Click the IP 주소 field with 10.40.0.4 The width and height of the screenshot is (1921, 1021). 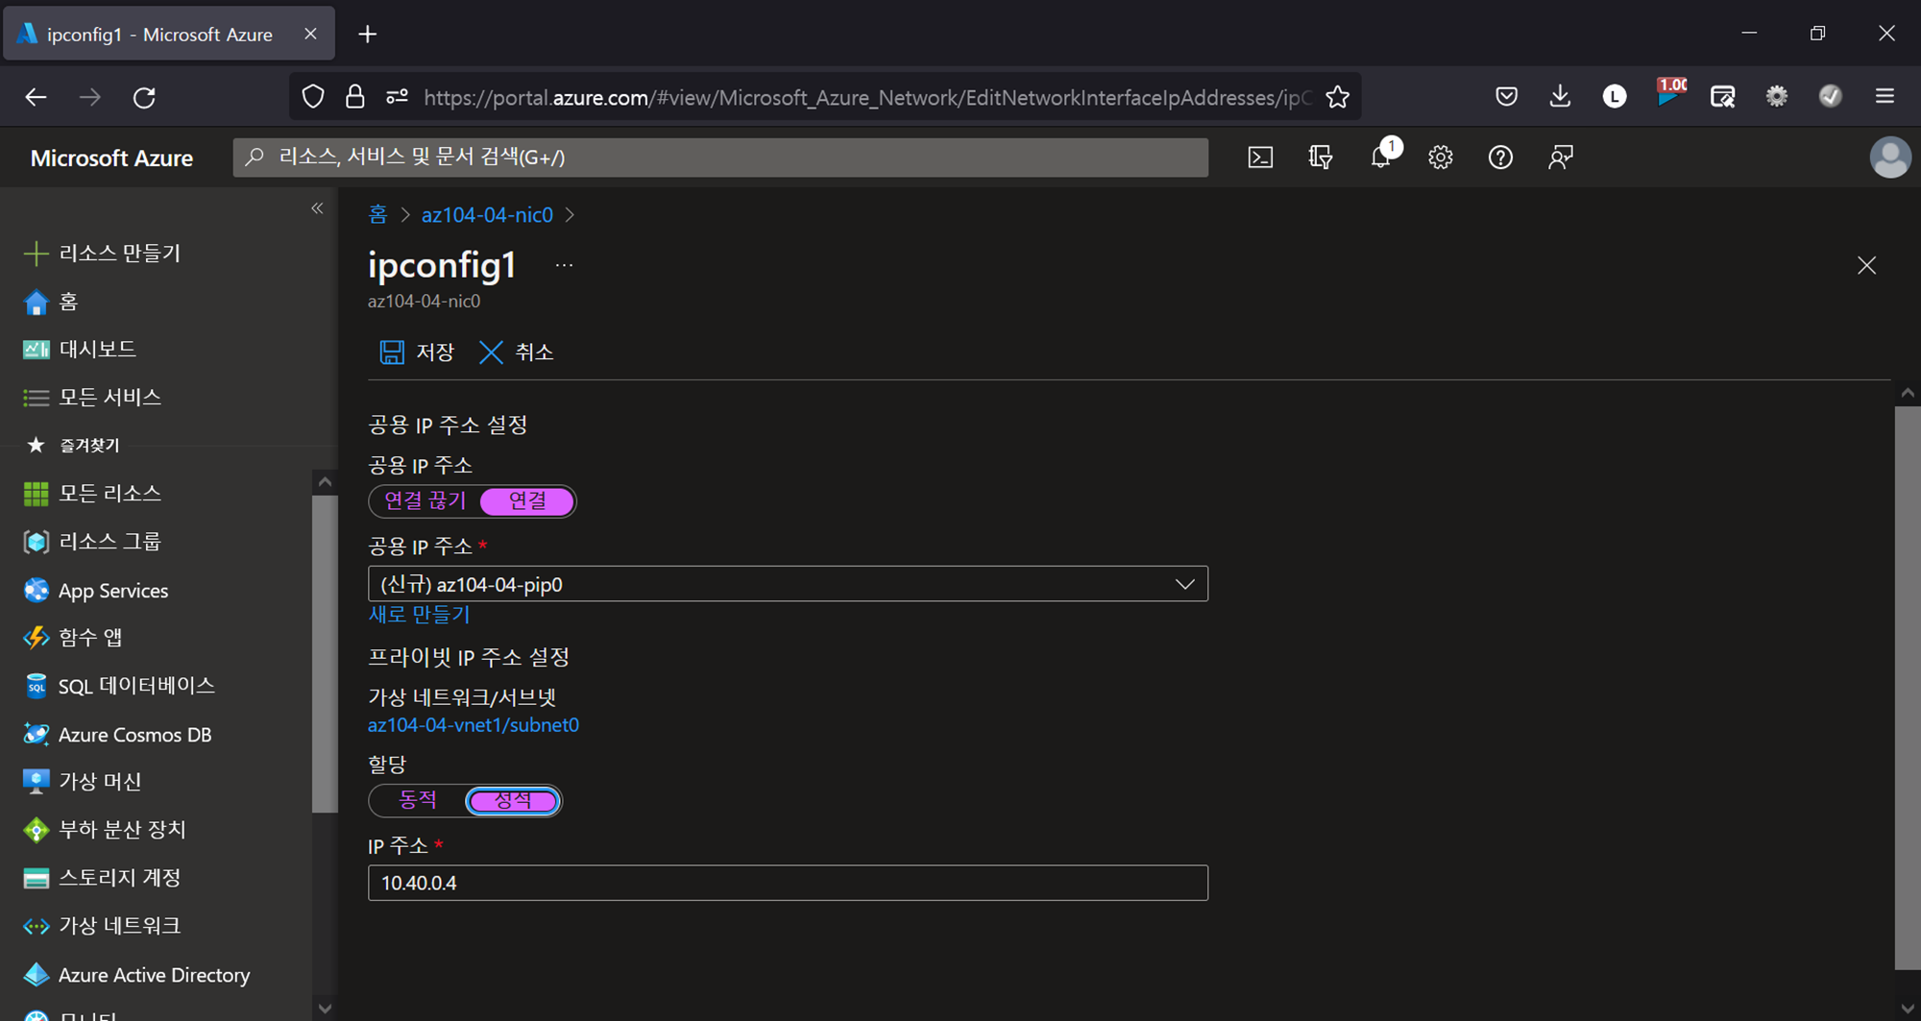coord(788,883)
